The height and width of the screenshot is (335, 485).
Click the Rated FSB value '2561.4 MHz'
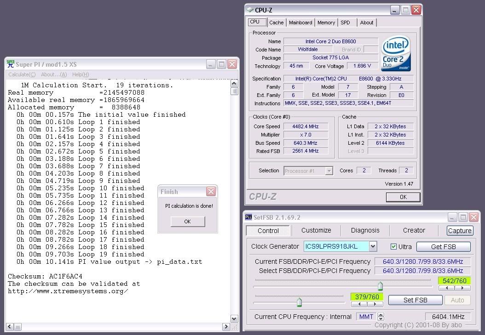[306, 151]
